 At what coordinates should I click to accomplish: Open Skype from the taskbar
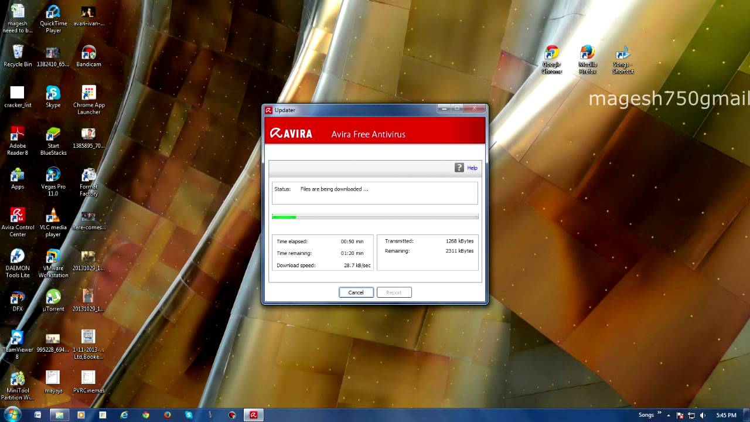189,415
